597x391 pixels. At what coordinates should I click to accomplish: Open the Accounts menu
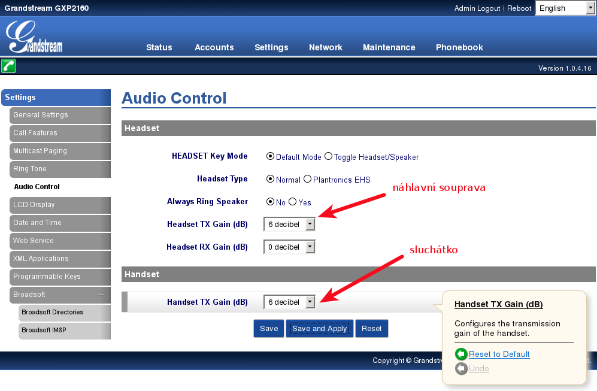click(214, 47)
